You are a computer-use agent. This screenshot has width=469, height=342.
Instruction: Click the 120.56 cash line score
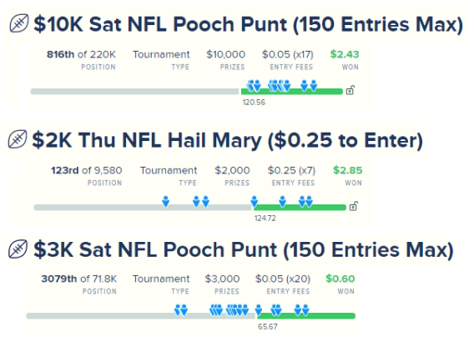(x=254, y=103)
